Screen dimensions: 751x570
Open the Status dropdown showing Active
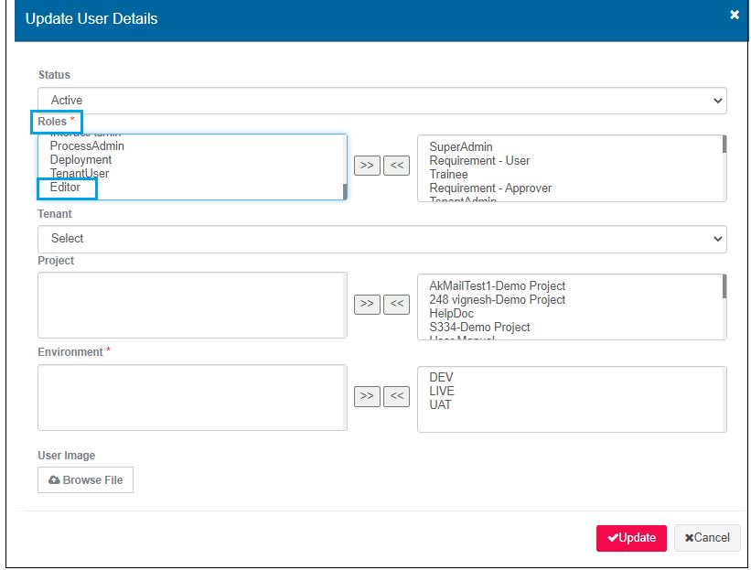pos(381,101)
